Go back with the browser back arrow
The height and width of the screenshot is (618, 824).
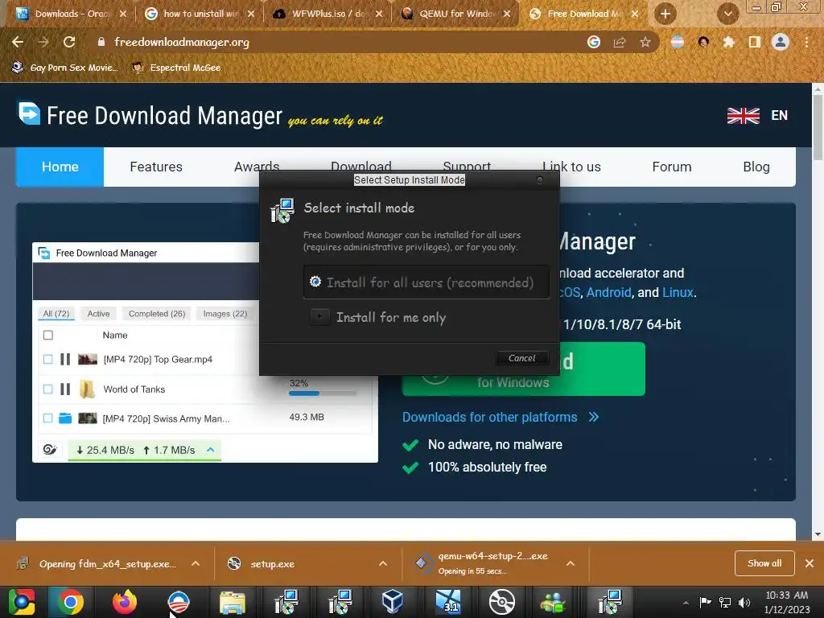point(18,42)
